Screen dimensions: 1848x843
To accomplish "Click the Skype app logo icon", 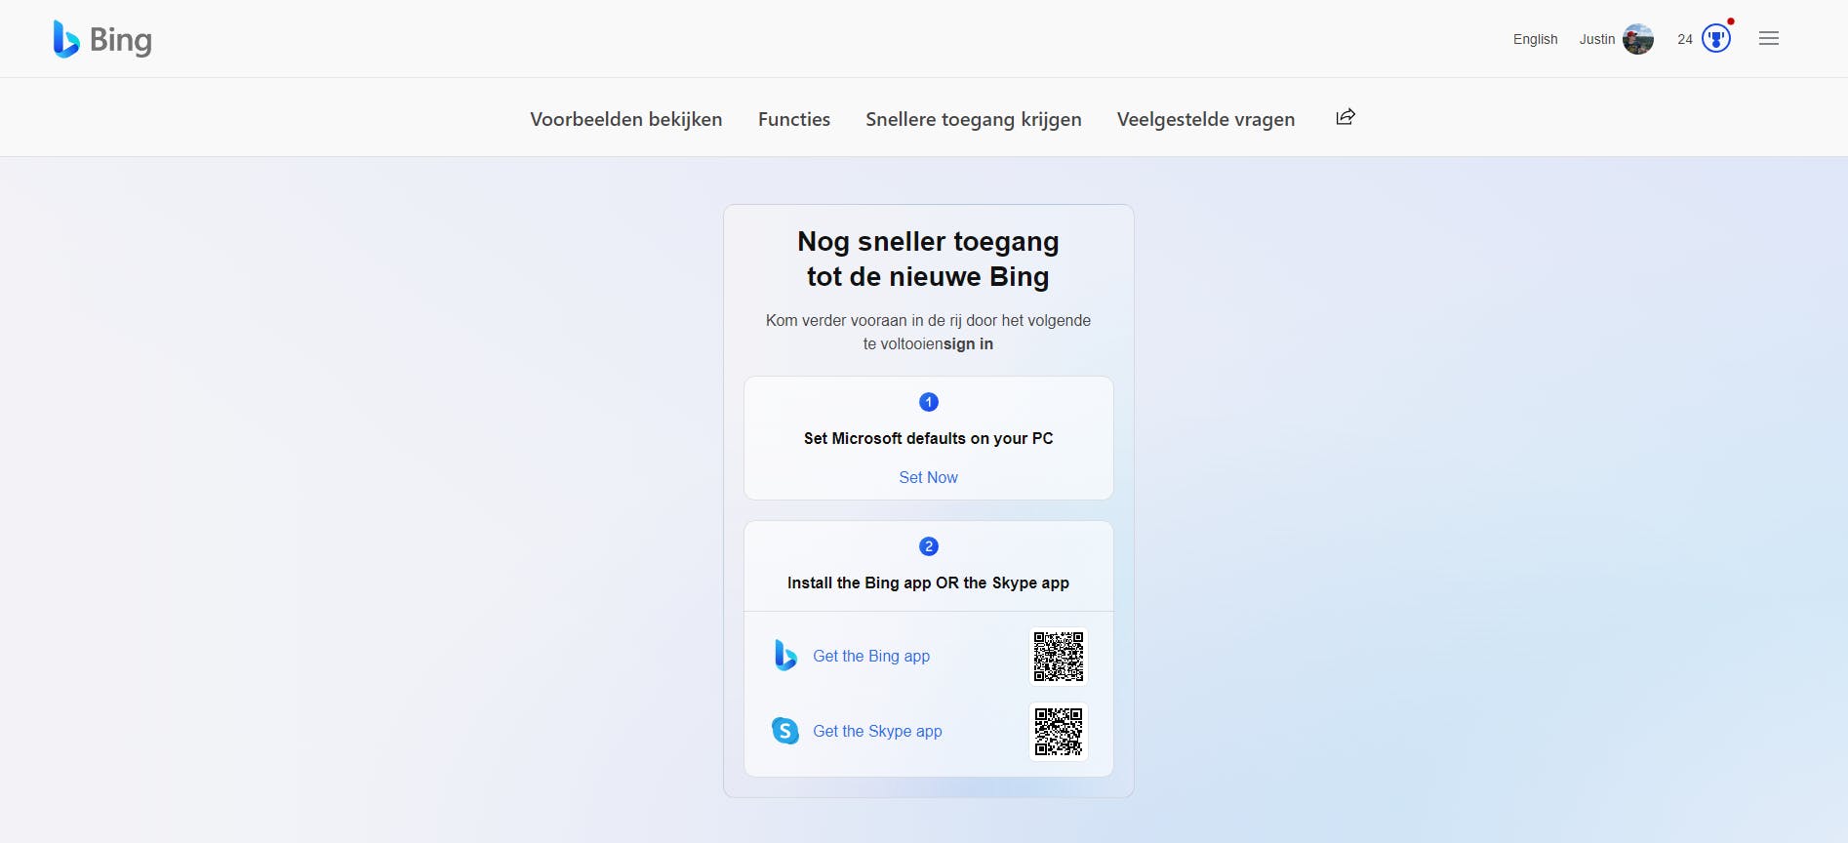I will pos(785,731).
